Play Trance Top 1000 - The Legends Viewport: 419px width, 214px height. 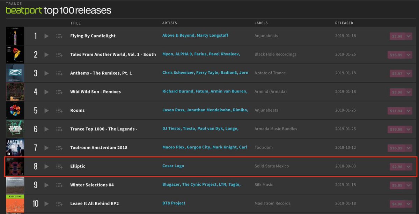tap(47, 129)
